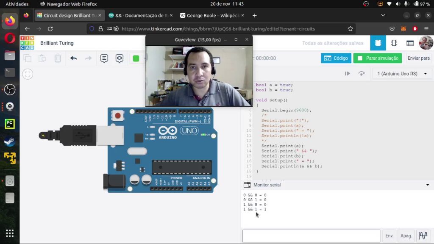The image size is (434, 244).
Task: Toggle annotation visibility in the toolbar
Action: click(120, 58)
